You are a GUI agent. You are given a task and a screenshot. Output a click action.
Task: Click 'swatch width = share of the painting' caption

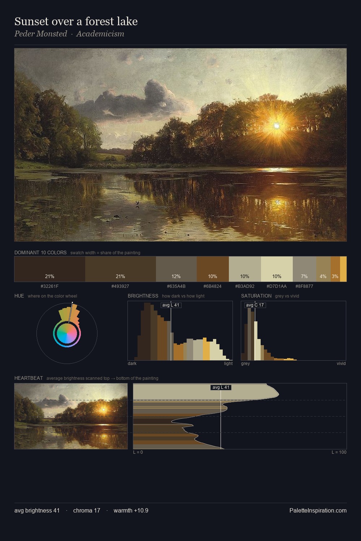pos(105,252)
